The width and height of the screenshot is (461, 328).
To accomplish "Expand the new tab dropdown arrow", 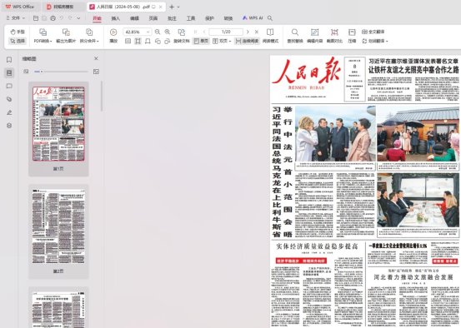I will (x=178, y=7).
